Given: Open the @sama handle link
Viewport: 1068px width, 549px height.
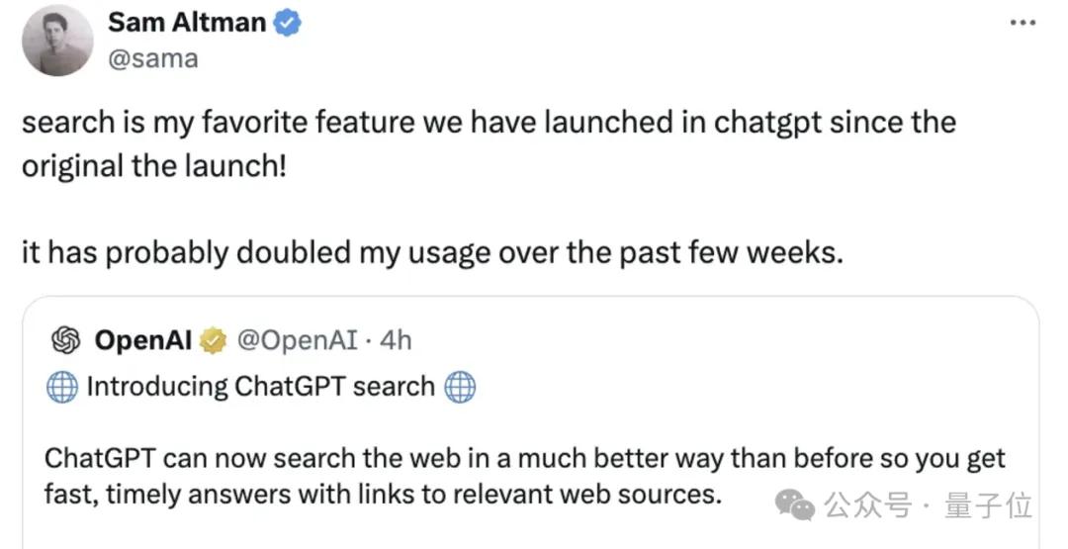Looking at the screenshot, I should tap(152, 58).
